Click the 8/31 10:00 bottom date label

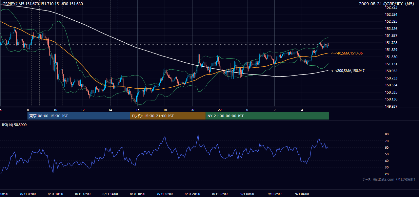[x=55, y=194]
